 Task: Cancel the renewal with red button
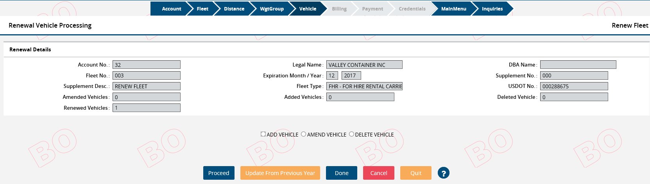[378, 173]
